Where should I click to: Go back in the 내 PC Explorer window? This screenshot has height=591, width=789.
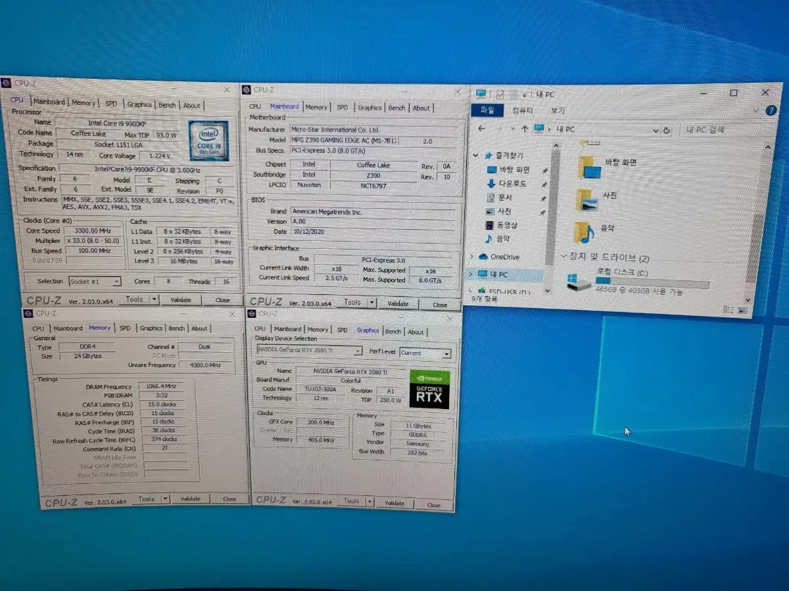481,129
